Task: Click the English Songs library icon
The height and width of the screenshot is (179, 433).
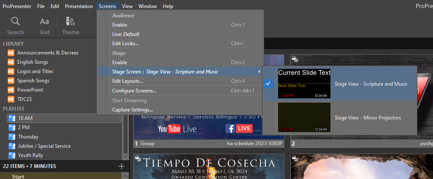Action: 11,62
